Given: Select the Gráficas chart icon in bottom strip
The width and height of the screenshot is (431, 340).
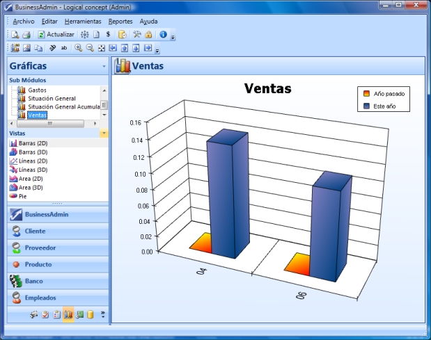Looking at the screenshot, I should 68,315.
